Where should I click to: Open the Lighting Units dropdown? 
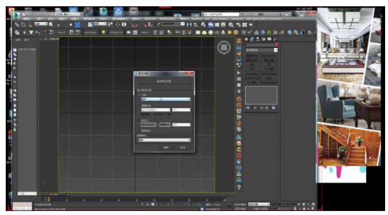(164, 140)
